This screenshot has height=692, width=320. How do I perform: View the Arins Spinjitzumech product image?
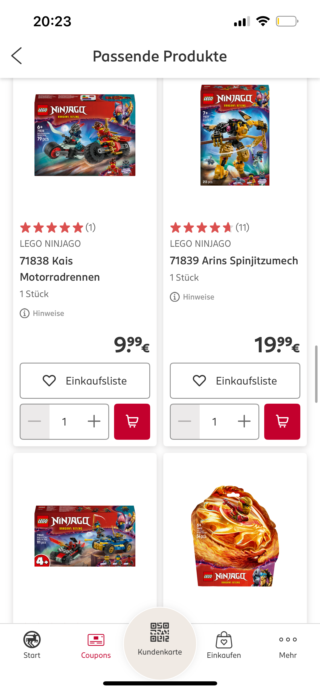(235, 135)
